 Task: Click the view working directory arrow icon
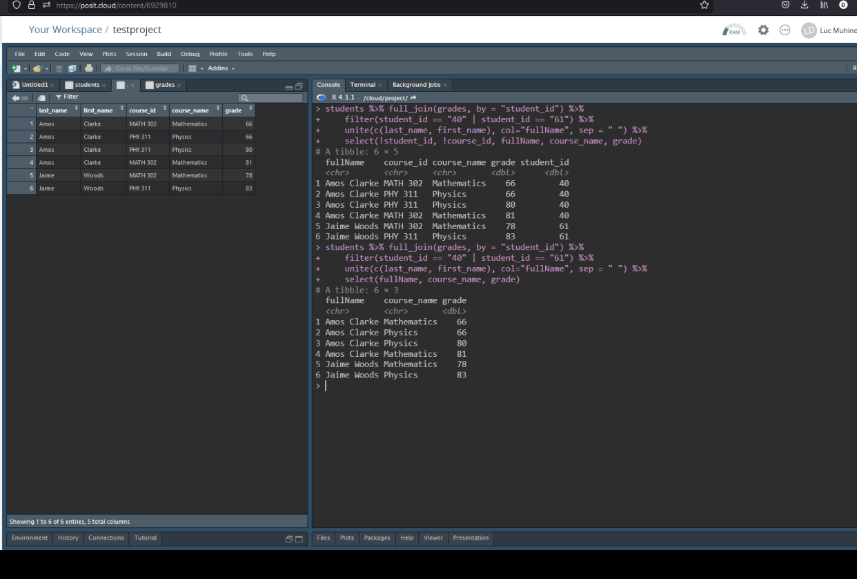413,97
